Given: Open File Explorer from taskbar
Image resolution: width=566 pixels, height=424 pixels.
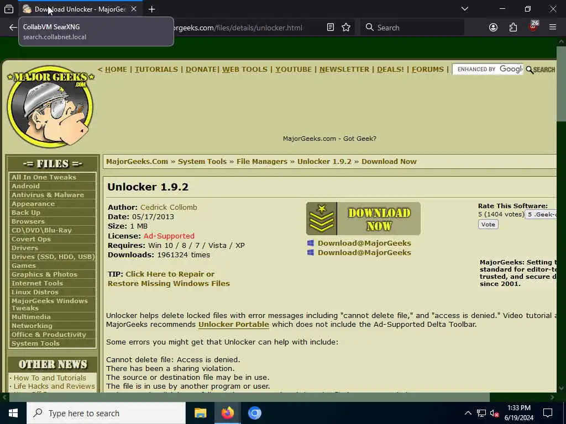Looking at the screenshot, I should (200, 413).
